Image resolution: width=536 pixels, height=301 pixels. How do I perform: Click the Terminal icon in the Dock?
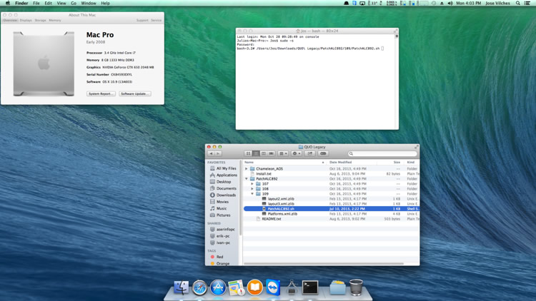pyautogui.click(x=310, y=287)
